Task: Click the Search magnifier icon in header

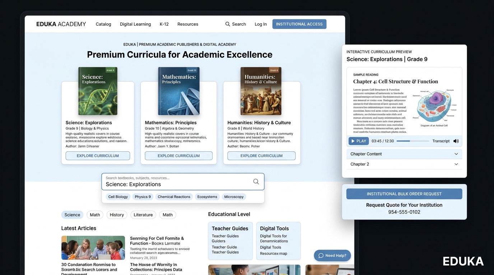Action: (228, 24)
